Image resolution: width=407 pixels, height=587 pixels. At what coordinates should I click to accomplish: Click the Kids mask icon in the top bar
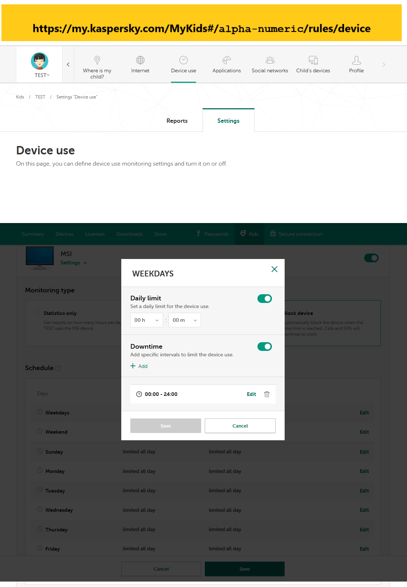pos(243,234)
